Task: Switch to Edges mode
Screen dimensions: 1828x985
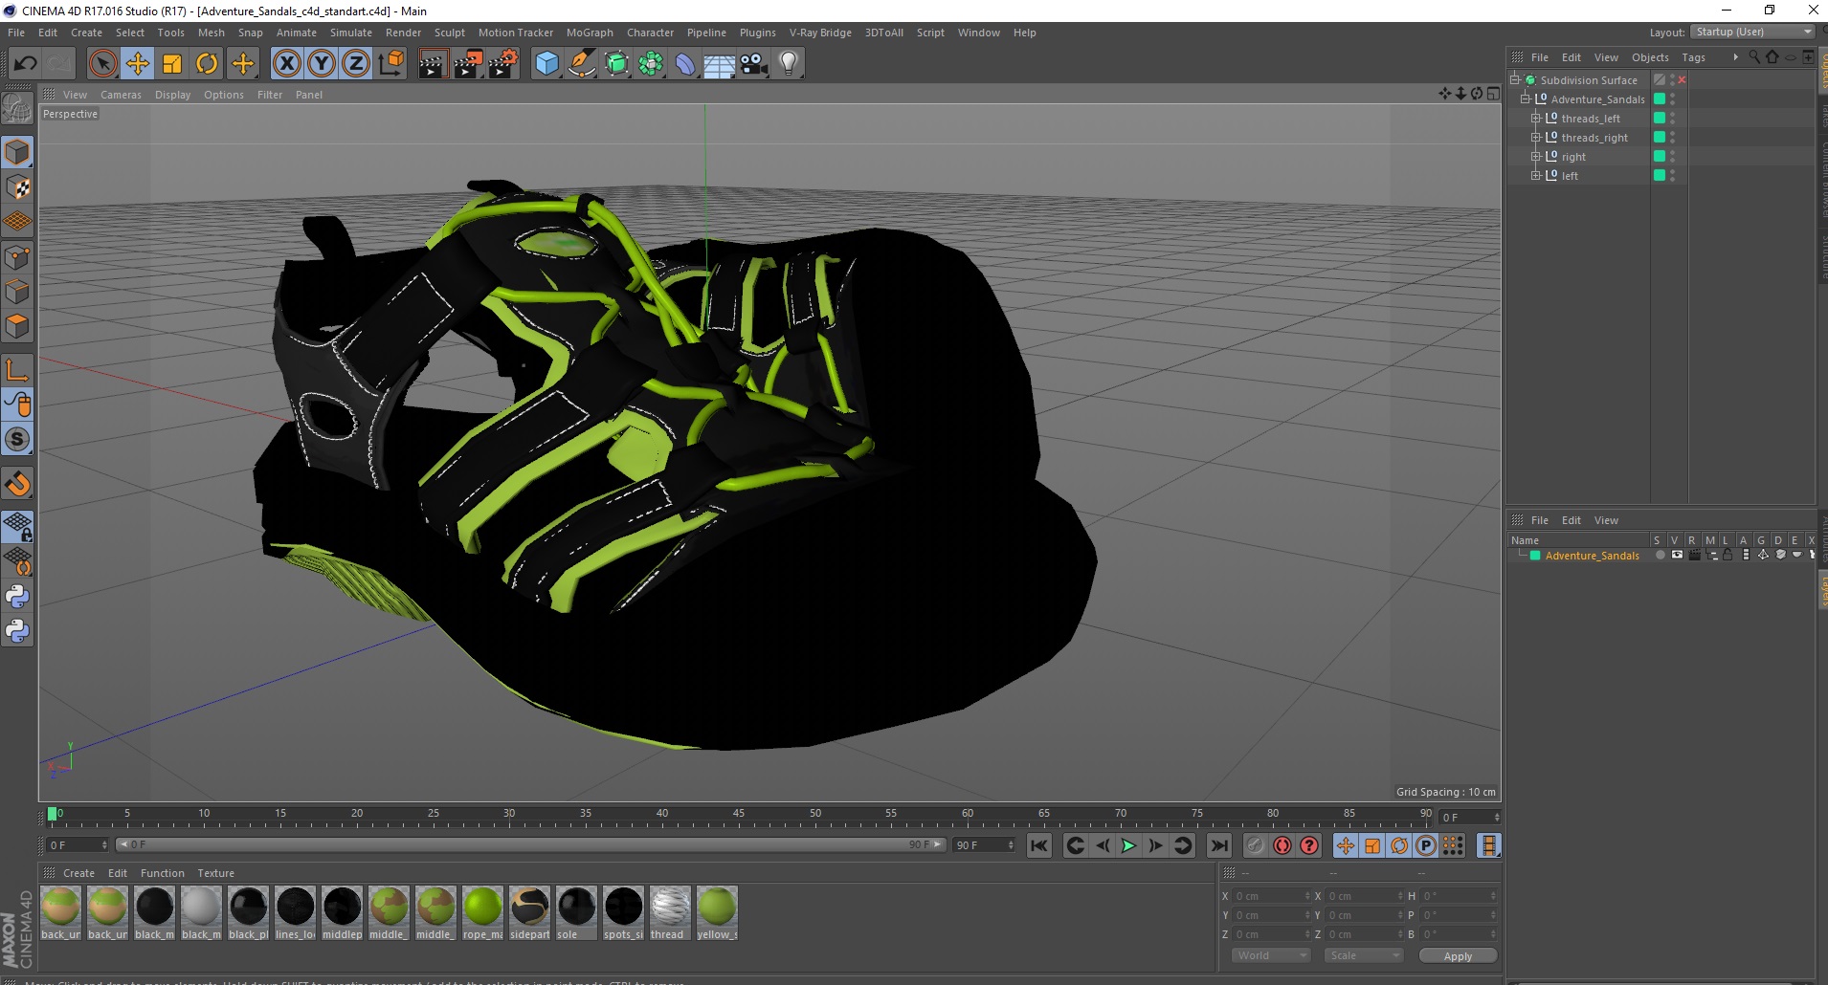Action: pos(17,292)
